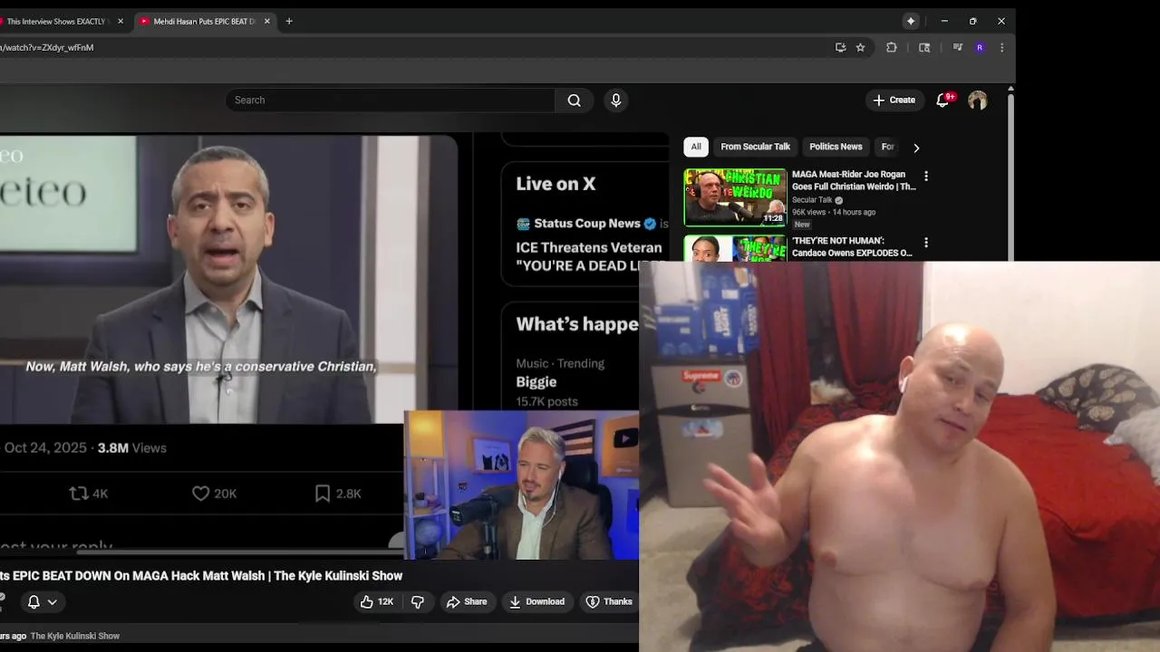Focus the YouTube search field

pos(390,101)
